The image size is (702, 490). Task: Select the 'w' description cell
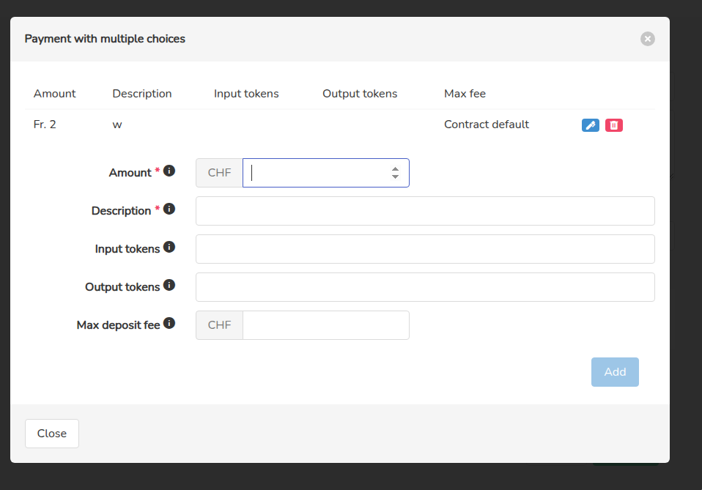coord(117,125)
